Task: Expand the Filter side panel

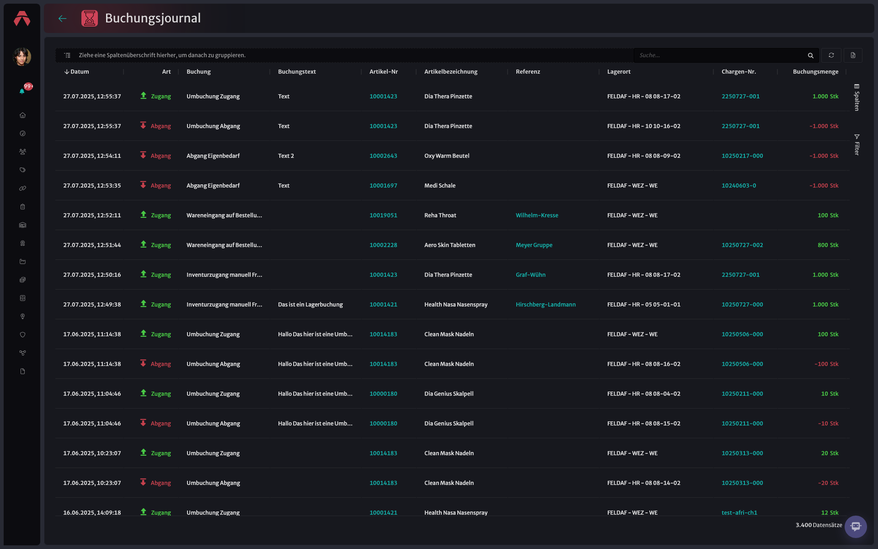Action: coord(857,145)
